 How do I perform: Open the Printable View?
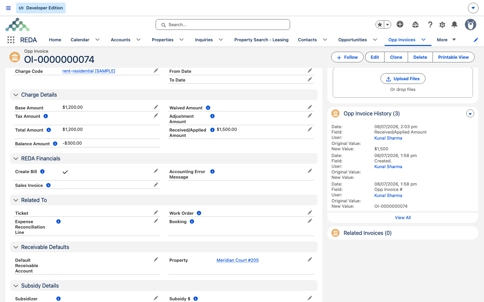pos(453,57)
